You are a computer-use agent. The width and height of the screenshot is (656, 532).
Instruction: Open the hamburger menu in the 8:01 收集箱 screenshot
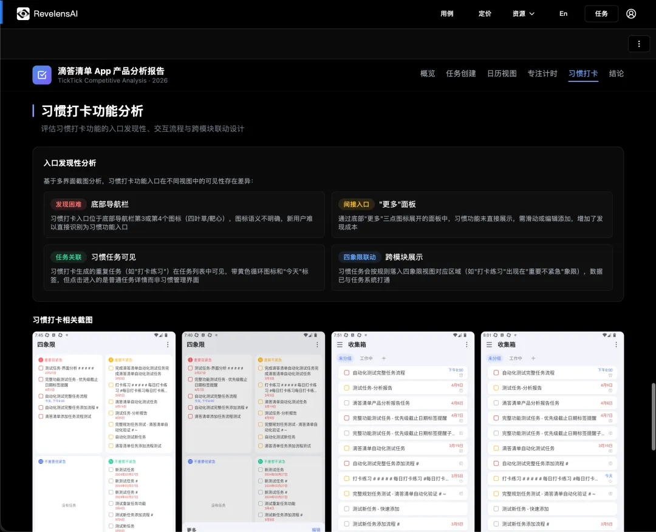(489, 344)
